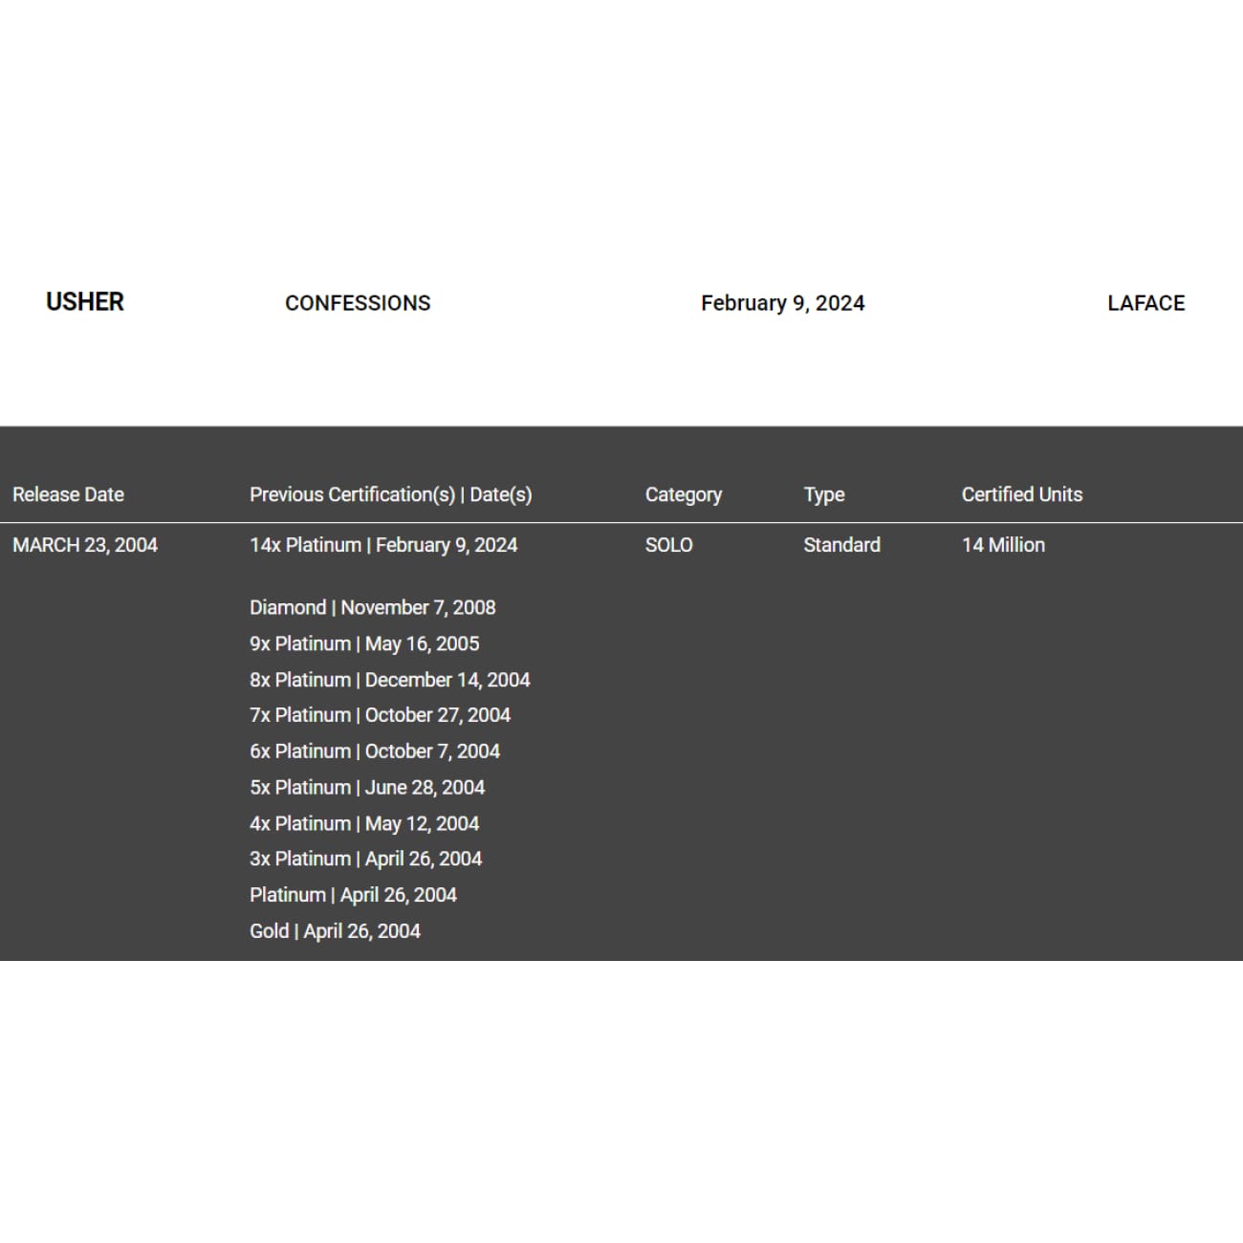Click the certification date February 9, 2024 header
Image resolution: width=1243 pixels, height=1243 pixels.
click(782, 303)
